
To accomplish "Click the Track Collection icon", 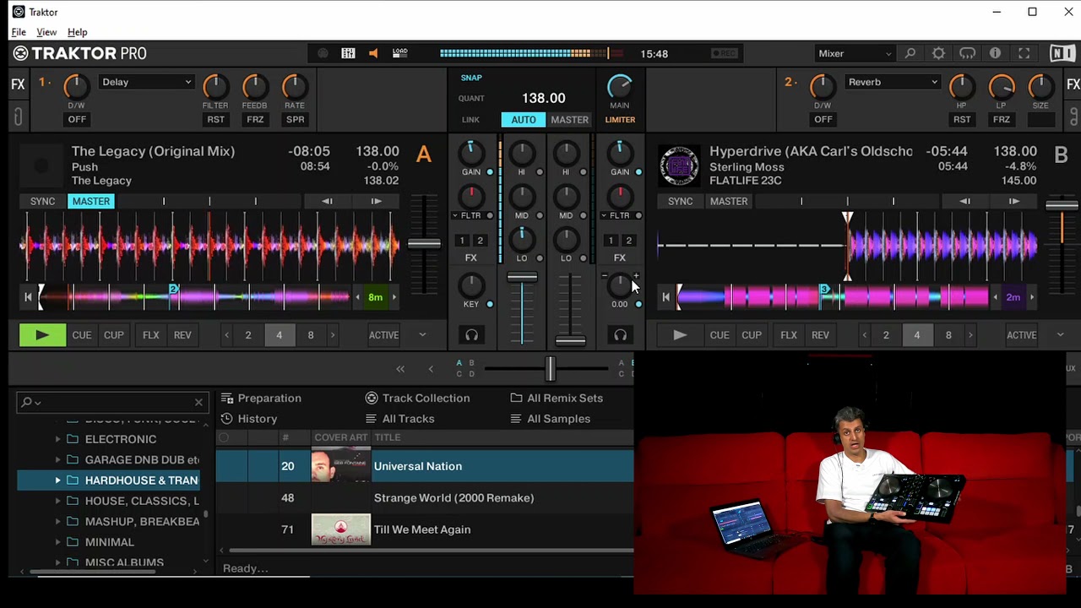I will (x=372, y=398).
